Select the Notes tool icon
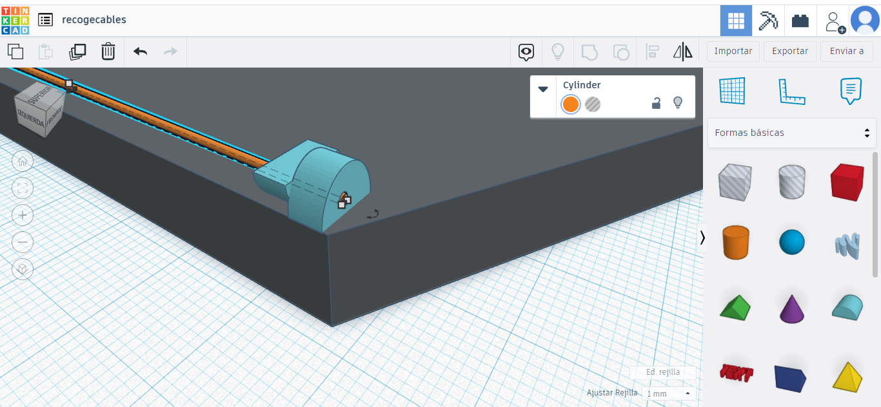Image resolution: width=881 pixels, height=407 pixels. coord(851,91)
